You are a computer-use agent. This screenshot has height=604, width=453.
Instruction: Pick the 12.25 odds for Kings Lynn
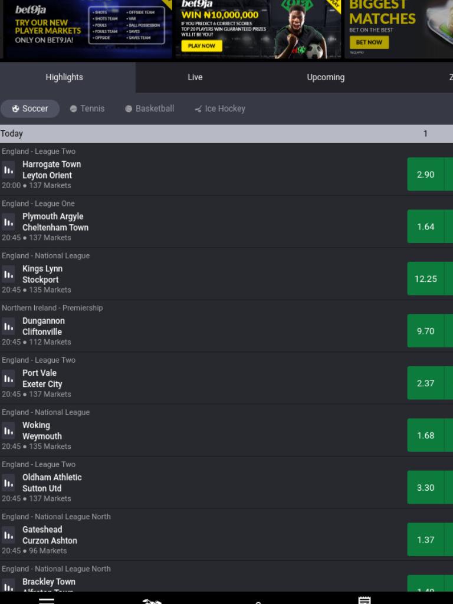pos(426,278)
